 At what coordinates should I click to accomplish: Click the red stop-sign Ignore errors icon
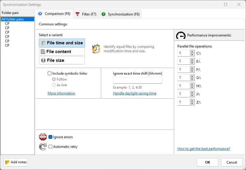point(43,137)
